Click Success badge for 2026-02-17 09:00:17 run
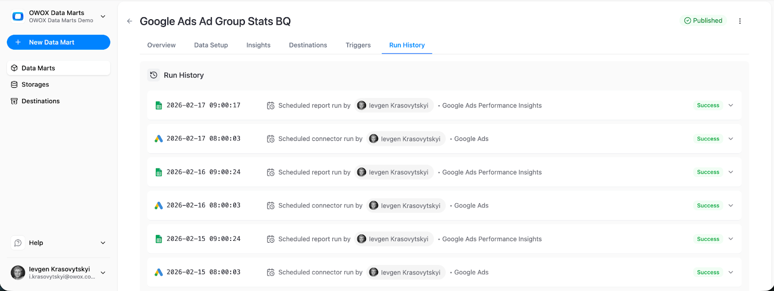Screen dimensions: 774x291 point(708,105)
